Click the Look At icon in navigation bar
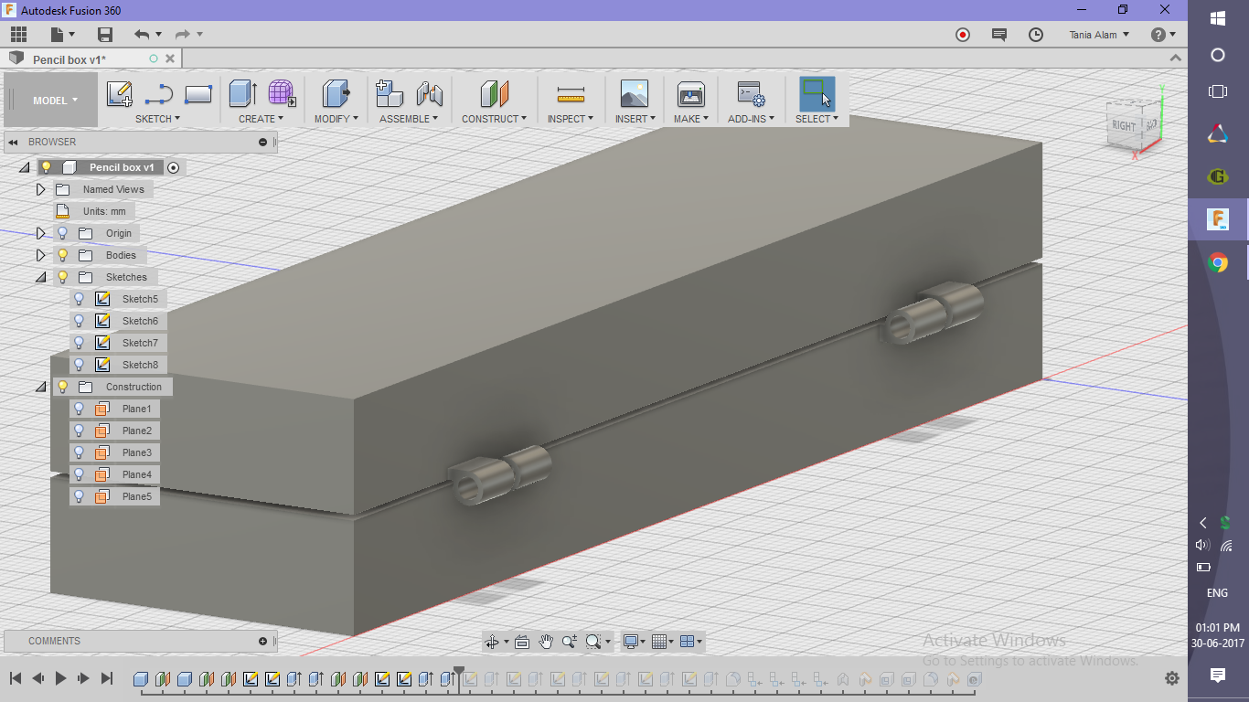This screenshot has width=1249, height=702. coord(522,642)
